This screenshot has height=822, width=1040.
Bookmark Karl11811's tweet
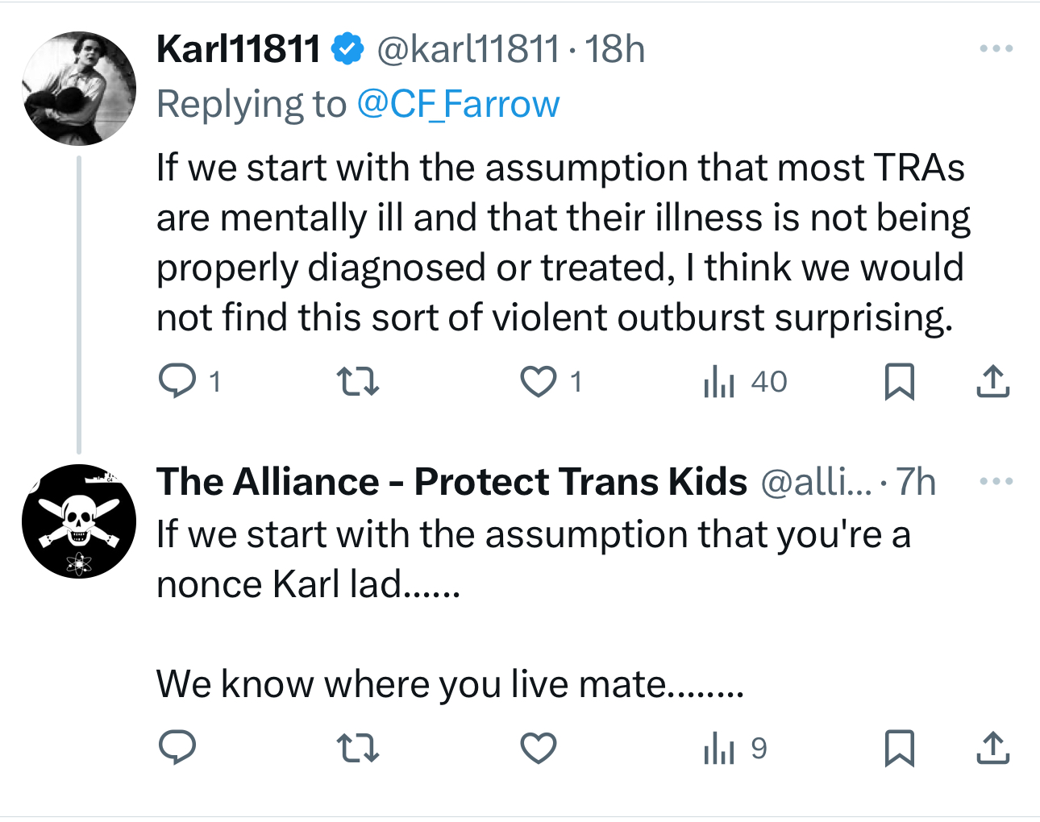click(x=899, y=381)
